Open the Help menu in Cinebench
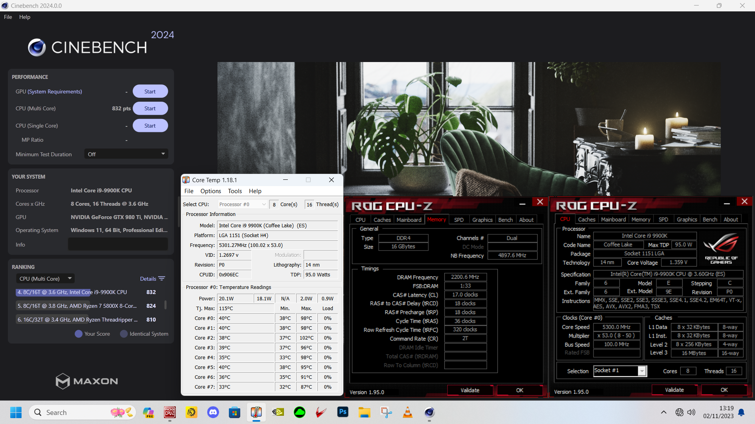 (x=25, y=17)
